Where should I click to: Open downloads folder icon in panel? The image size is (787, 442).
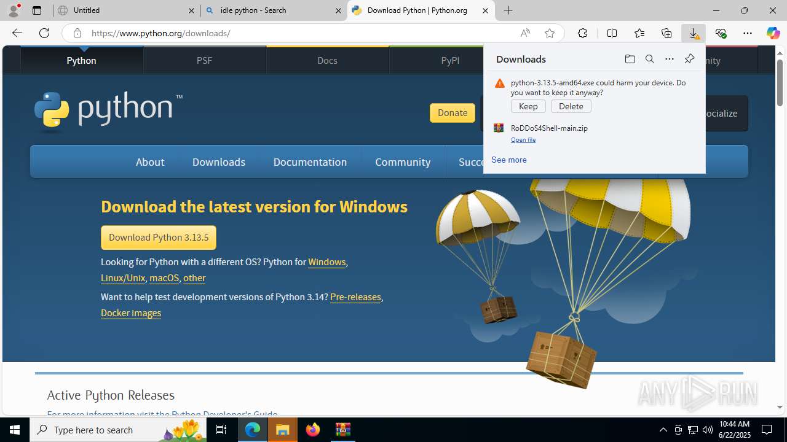[630, 59]
